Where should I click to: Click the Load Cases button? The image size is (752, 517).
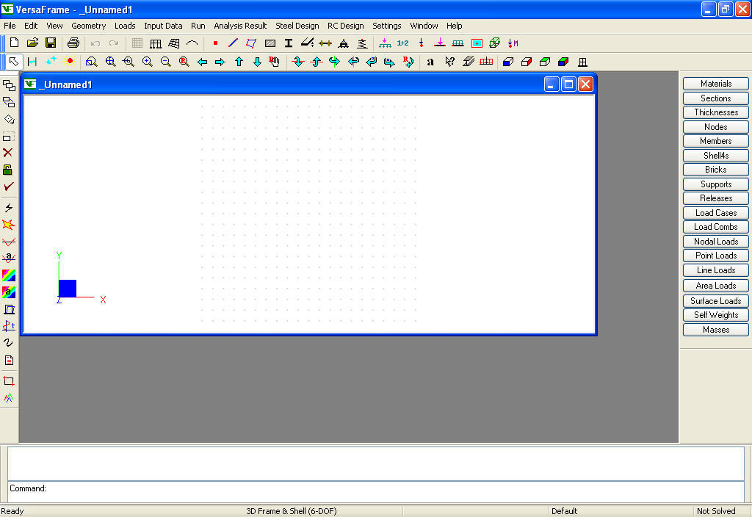coord(715,212)
